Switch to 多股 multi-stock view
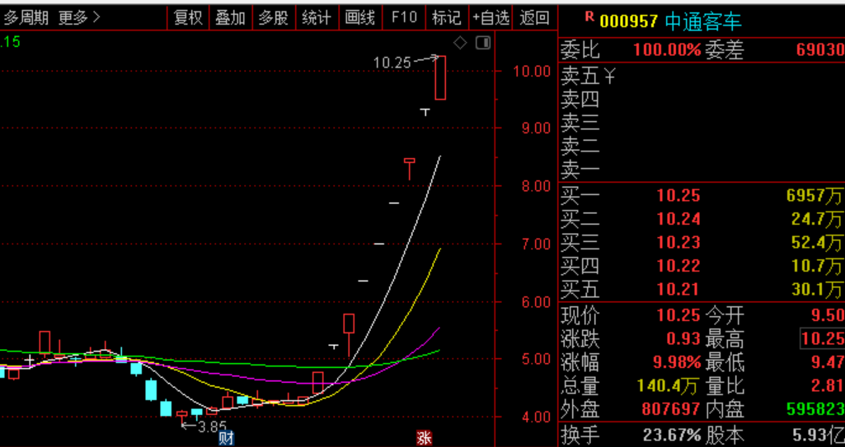Viewport: 845px width, 447px height. [273, 17]
